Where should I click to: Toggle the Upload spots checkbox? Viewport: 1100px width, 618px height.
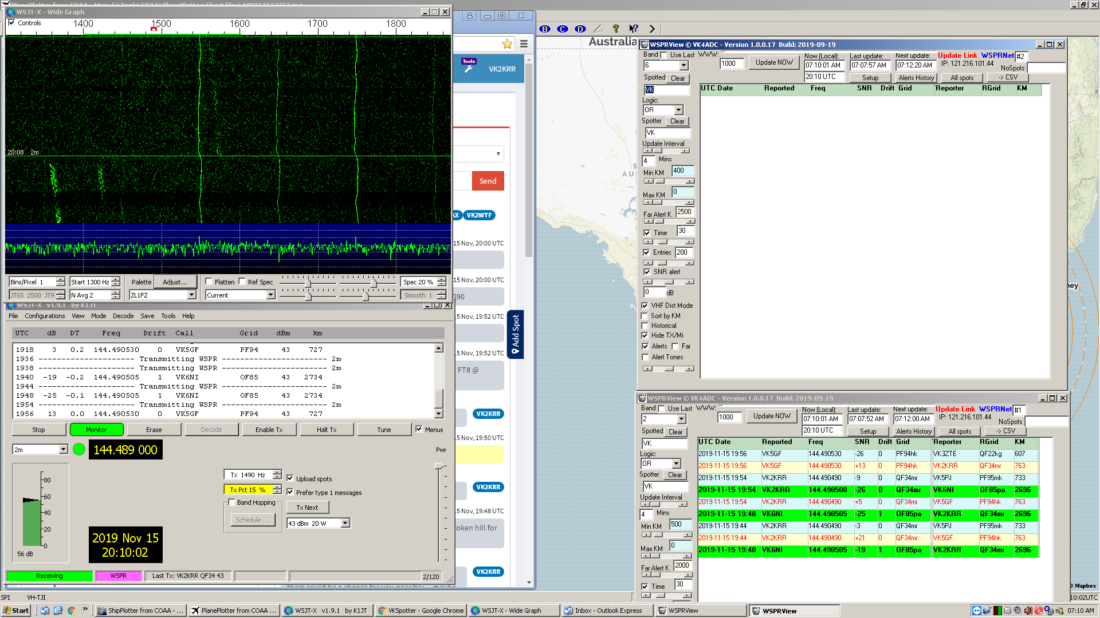(290, 478)
